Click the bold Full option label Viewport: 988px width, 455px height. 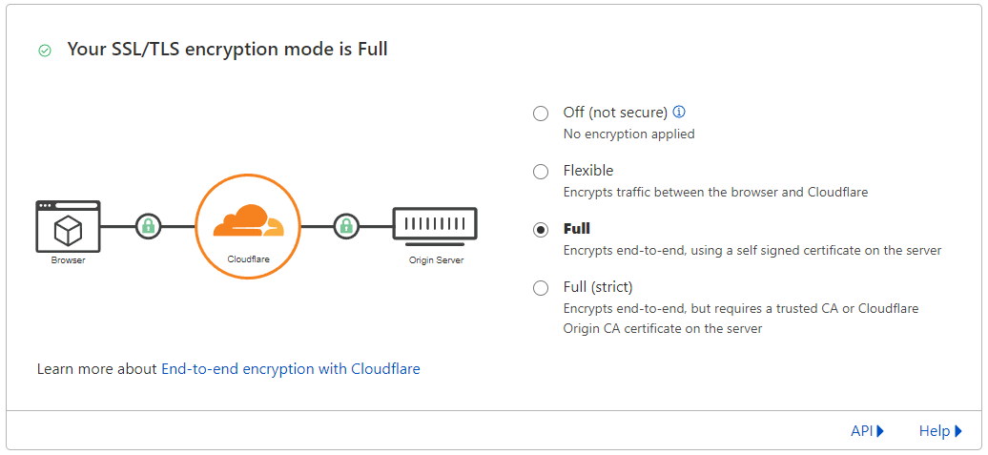577,229
